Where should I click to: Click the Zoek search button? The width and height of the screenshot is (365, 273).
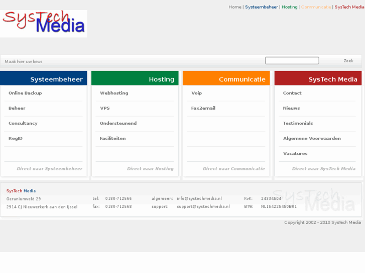click(x=348, y=61)
